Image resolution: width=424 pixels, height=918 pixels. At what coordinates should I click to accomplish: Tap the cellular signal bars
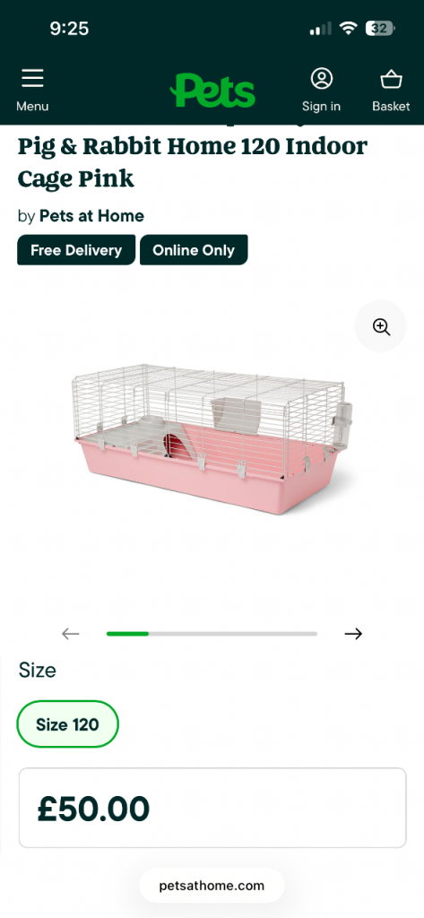tap(320, 29)
